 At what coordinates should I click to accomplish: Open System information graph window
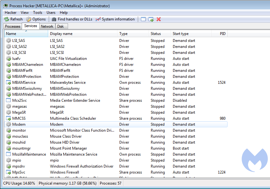pos(115,19)
